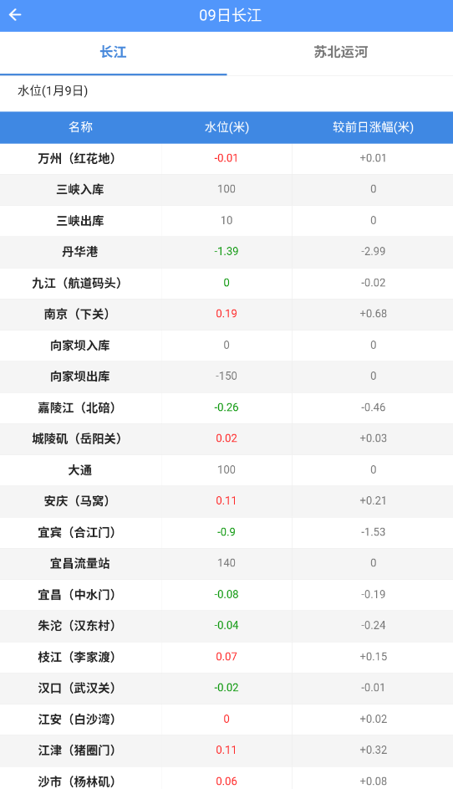This screenshot has height=789, width=453.
Task: Click 嘉陵江 daily change -0.46
Action: click(373, 407)
